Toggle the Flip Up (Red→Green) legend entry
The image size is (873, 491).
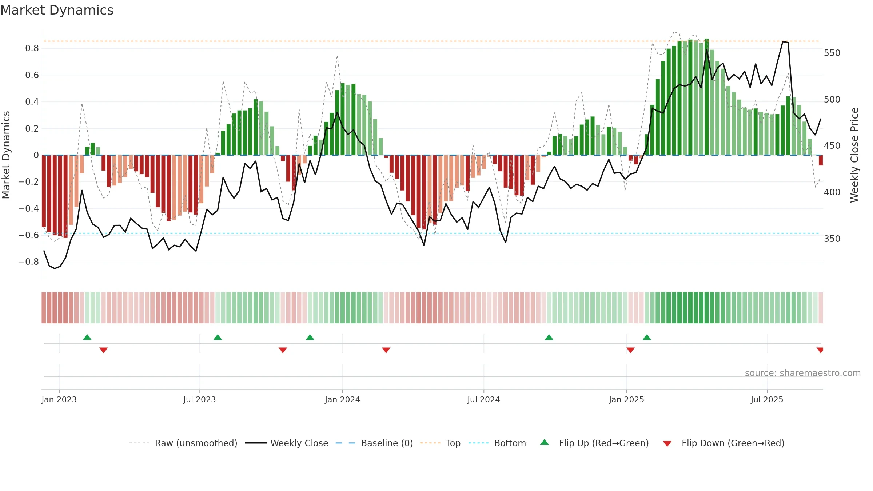594,443
